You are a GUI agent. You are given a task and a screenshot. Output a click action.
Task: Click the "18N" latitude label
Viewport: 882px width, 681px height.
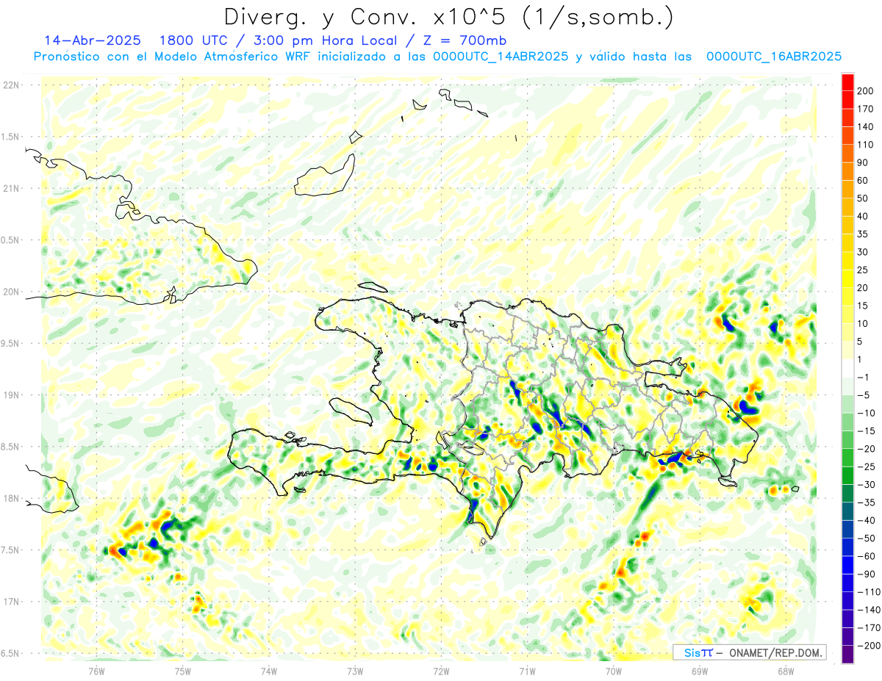[x=10, y=498]
